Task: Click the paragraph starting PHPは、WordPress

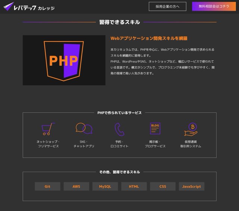Action: point(162,67)
